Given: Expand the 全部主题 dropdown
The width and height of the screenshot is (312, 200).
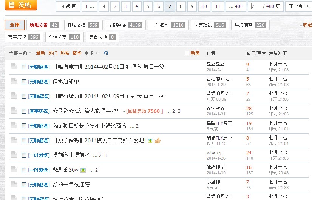Looking at the screenshot, I should click(20, 53).
